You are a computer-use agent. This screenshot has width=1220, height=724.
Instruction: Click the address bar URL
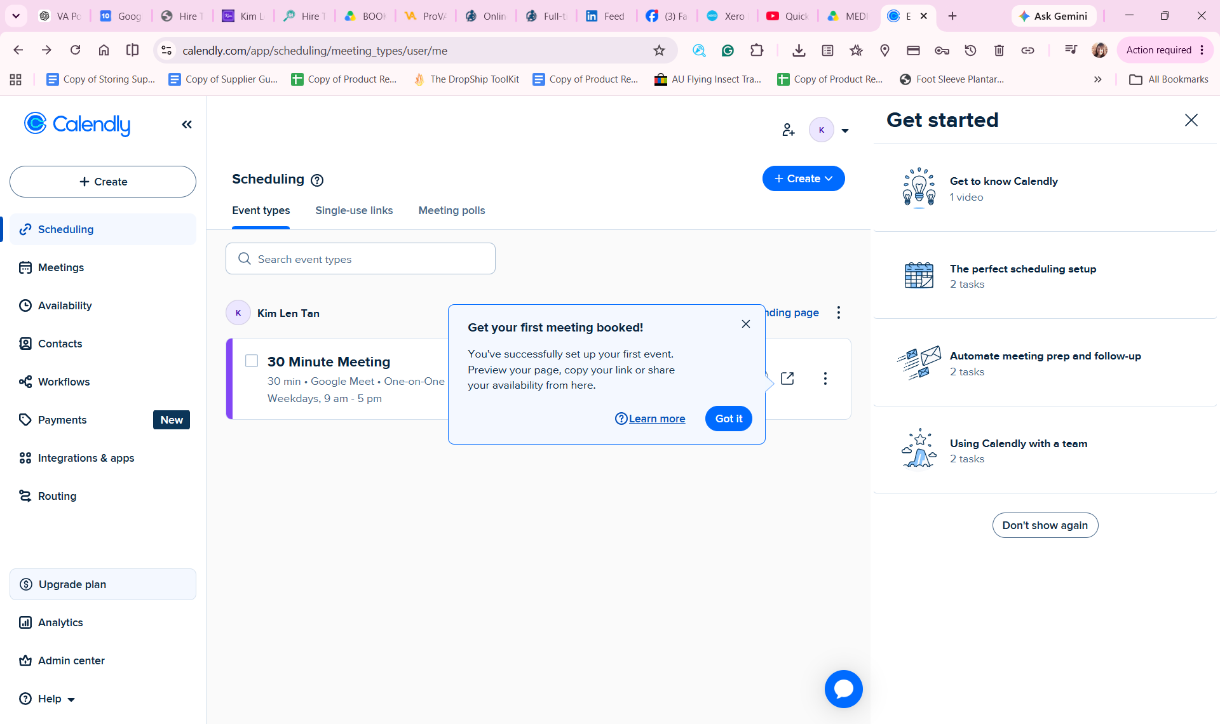point(315,50)
